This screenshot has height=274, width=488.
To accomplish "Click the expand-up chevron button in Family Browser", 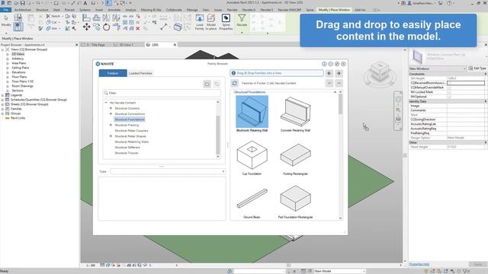I will [x=339, y=83].
